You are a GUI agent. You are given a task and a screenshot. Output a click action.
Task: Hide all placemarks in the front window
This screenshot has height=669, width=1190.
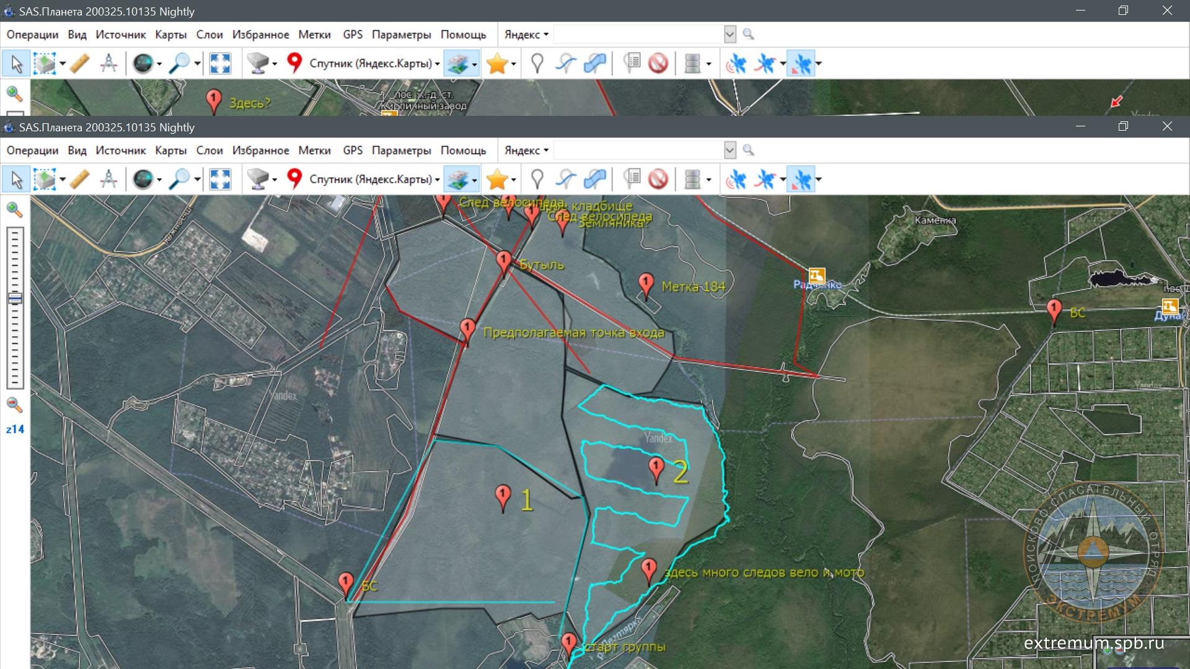pyautogui.click(x=658, y=180)
